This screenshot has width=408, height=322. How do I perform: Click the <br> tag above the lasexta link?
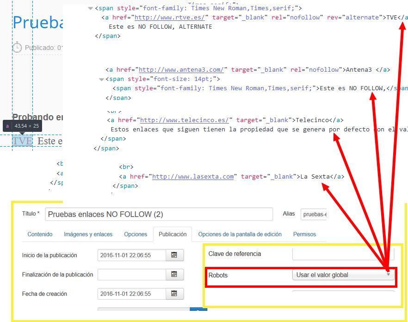[x=126, y=167]
